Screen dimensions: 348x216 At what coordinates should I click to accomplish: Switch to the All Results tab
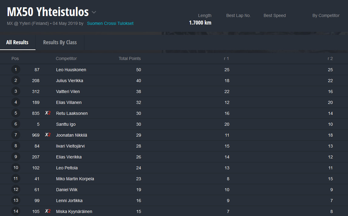coord(17,42)
